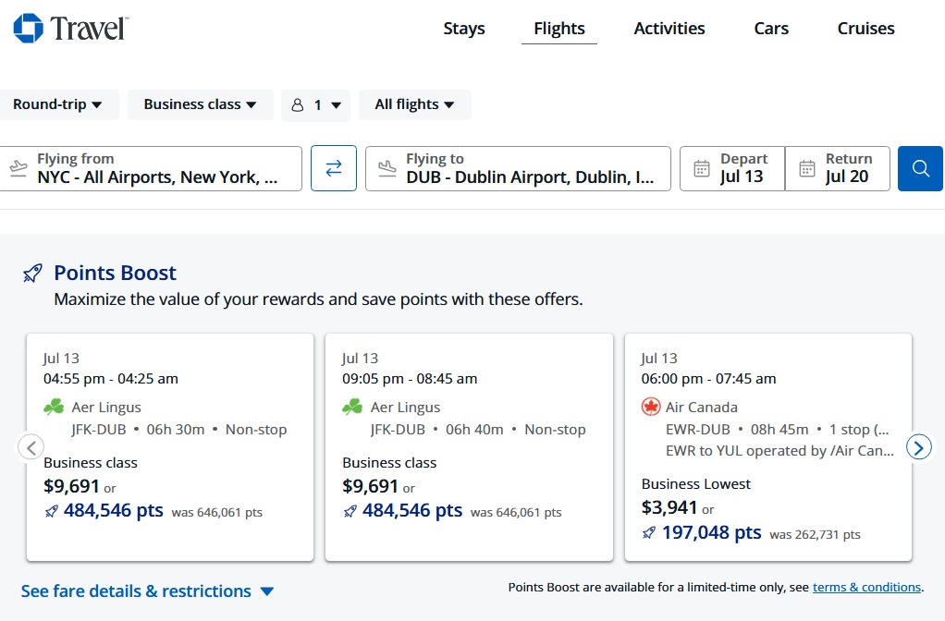Expand the All flights filter dropdown
The height and width of the screenshot is (621, 945).
pyautogui.click(x=414, y=104)
